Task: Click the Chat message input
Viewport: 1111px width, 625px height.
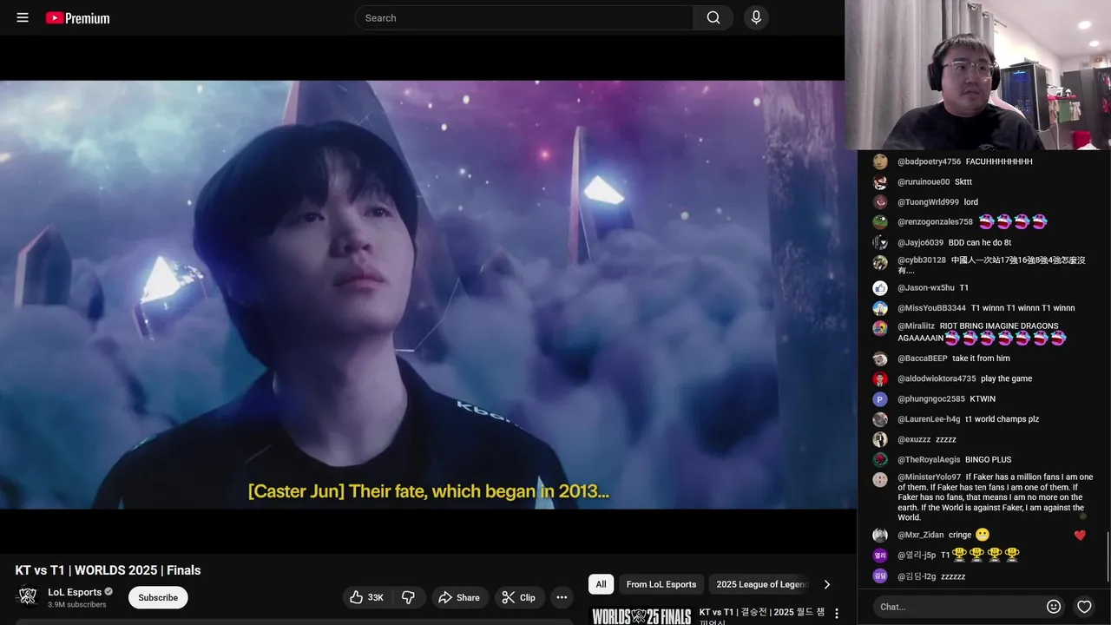Action: pyautogui.click(x=956, y=607)
